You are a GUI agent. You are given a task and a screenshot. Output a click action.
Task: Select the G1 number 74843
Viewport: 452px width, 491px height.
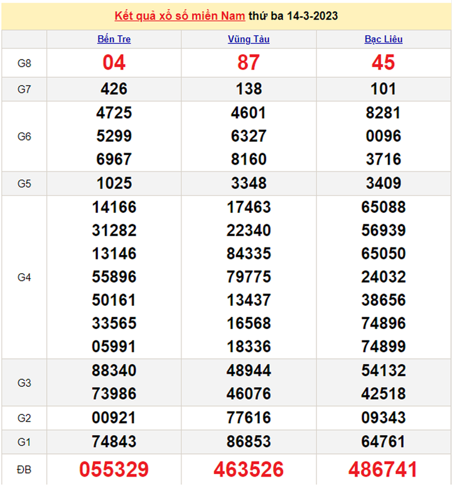pyautogui.click(x=114, y=442)
